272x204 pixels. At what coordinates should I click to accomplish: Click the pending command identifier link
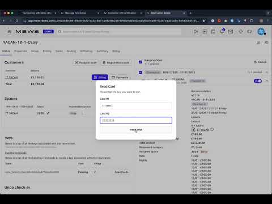coord(32,172)
